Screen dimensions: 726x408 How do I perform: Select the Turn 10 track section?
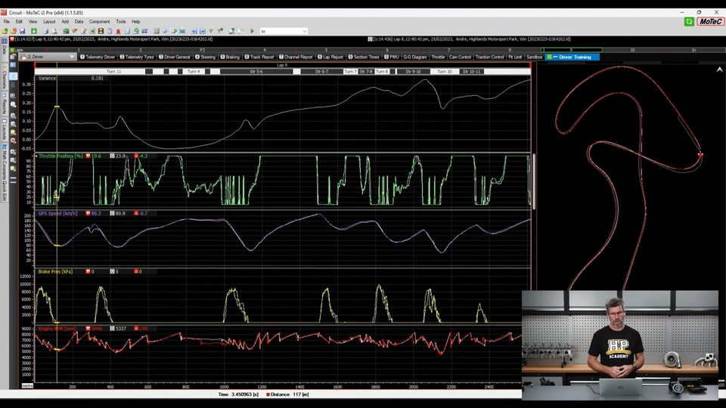pos(445,72)
